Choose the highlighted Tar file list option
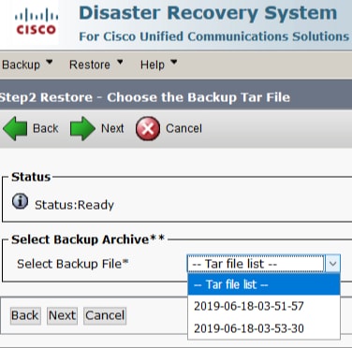 point(264,284)
